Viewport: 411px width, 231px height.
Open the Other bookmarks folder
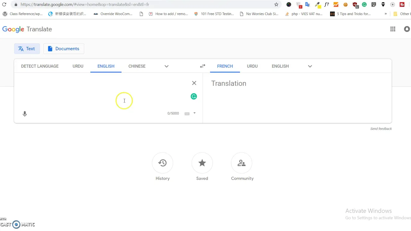[402, 14]
